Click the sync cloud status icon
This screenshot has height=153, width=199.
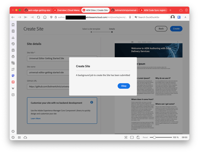pos(25,137)
